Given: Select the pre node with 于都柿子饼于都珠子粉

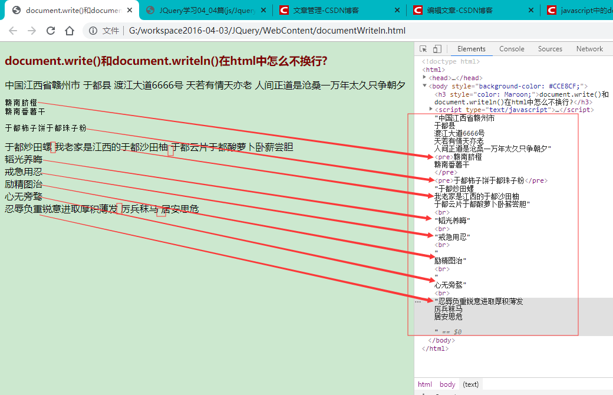Looking at the screenshot, I should click(x=491, y=180).
